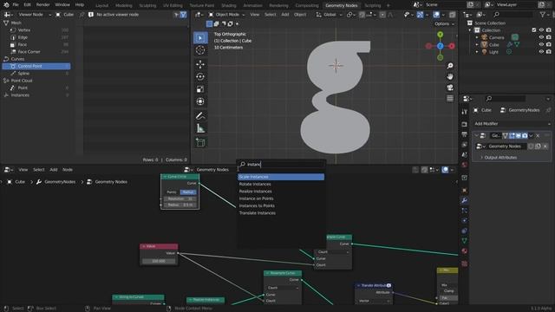
Task: Click the viewport pan hand icon
Action: point(450,77)
